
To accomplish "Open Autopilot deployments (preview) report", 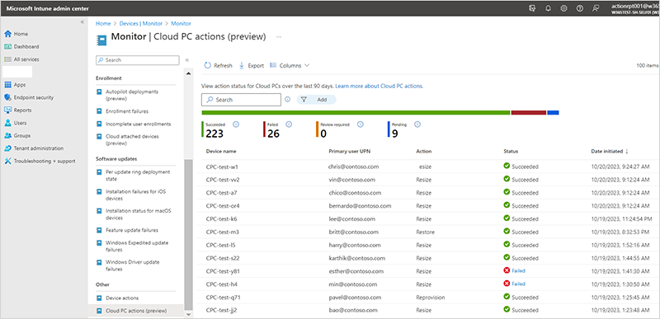I will 132,95.
